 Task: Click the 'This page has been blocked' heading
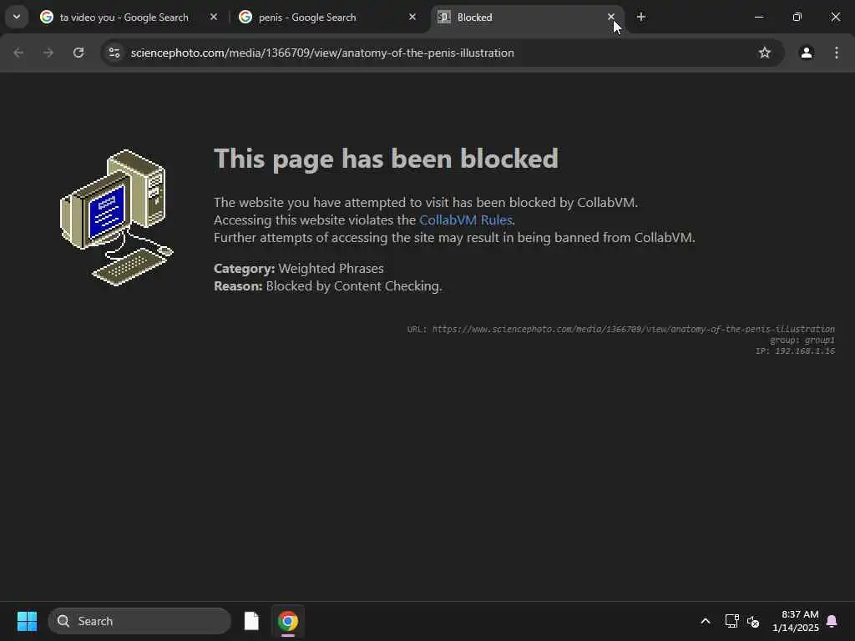(x=386, y=159)
